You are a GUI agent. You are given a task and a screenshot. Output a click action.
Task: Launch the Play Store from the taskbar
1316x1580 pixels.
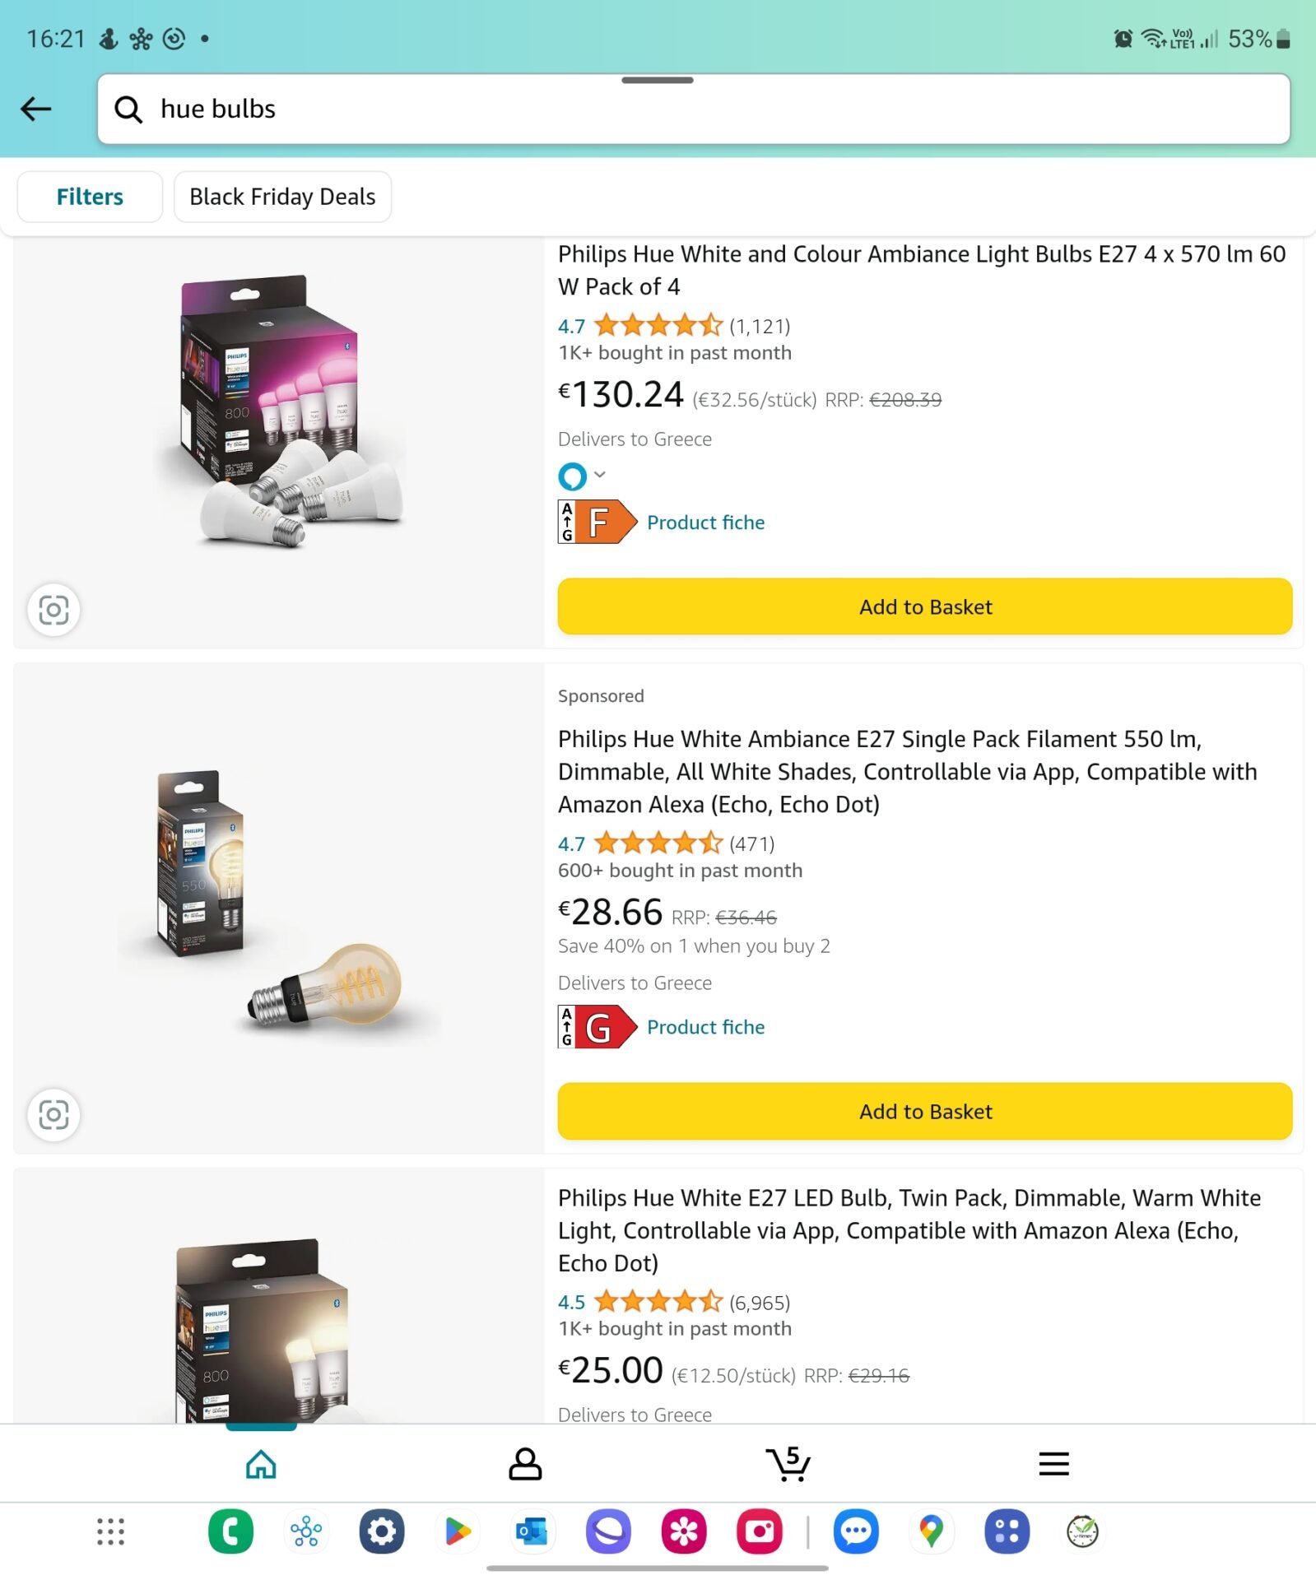tap(457, 1531)
